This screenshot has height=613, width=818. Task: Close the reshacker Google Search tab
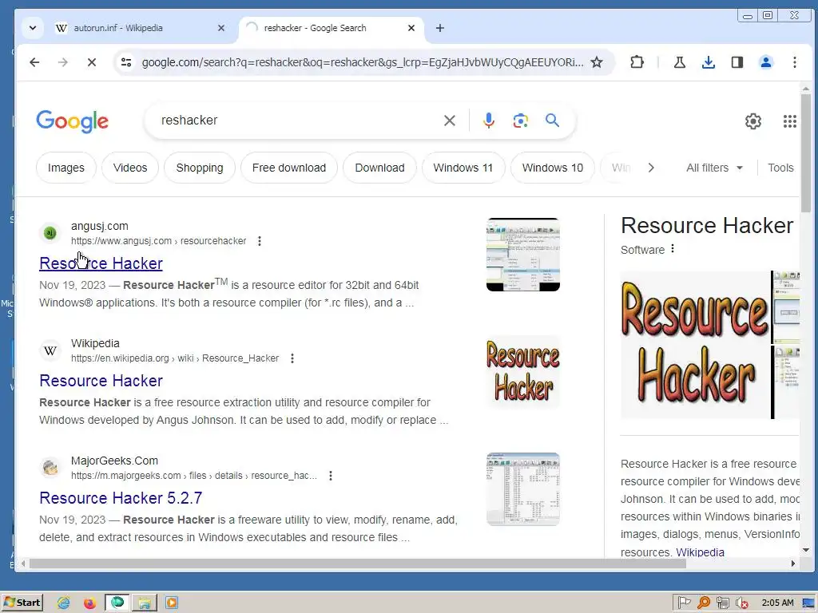coord(411,28)
